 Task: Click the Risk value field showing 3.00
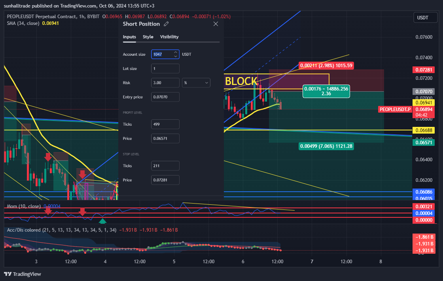(165, 83)
